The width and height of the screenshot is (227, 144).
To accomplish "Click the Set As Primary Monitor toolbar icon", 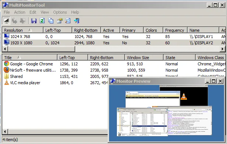I will (x=22, y=21).
